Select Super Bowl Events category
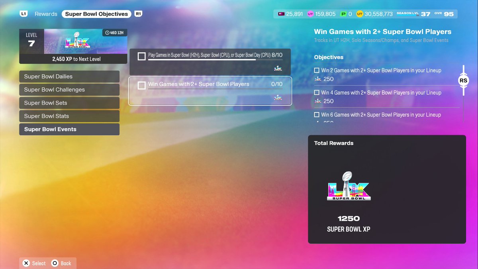This screenshot has height=269, width=478. pos(69,129)
